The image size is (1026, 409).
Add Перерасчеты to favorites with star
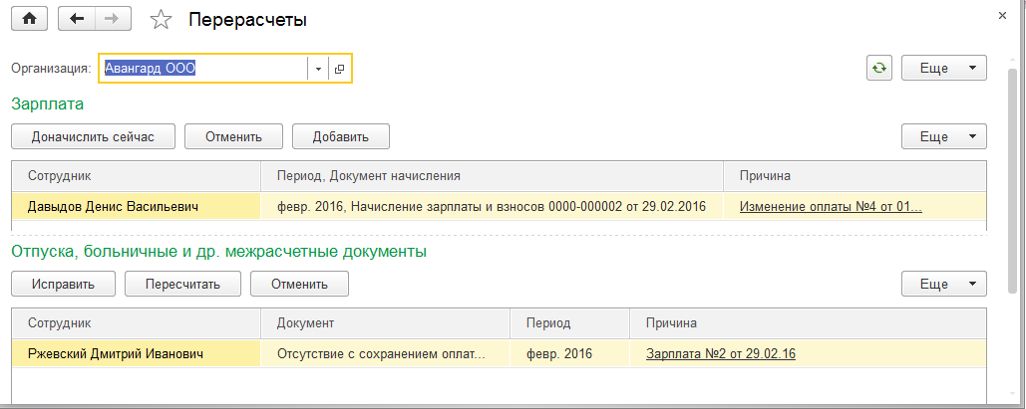click(160, 19)
